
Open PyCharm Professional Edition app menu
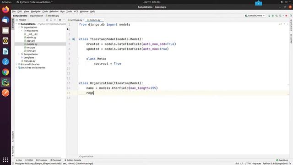pos(34,2)
